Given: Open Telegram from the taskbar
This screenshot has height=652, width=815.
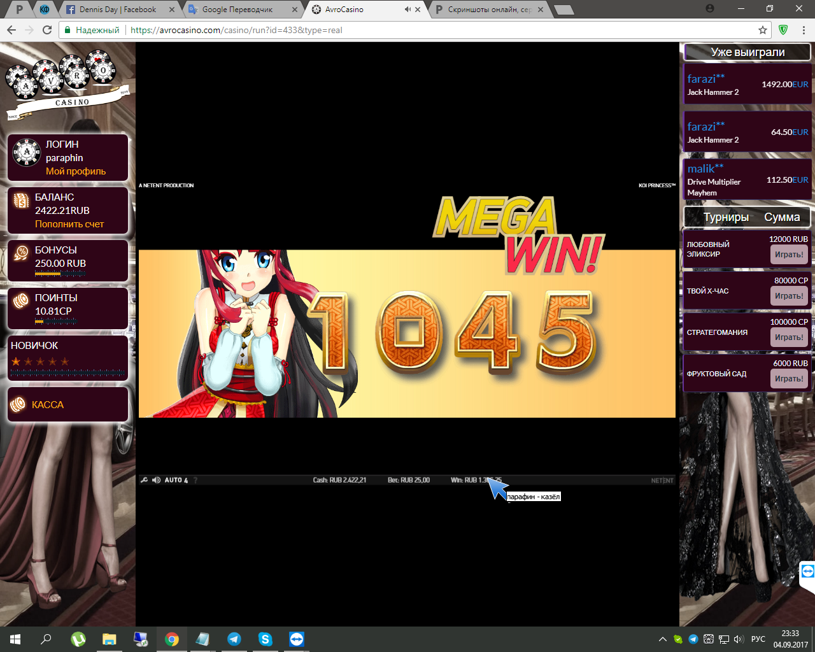Looking at the screenshot, I should point(234,639).
